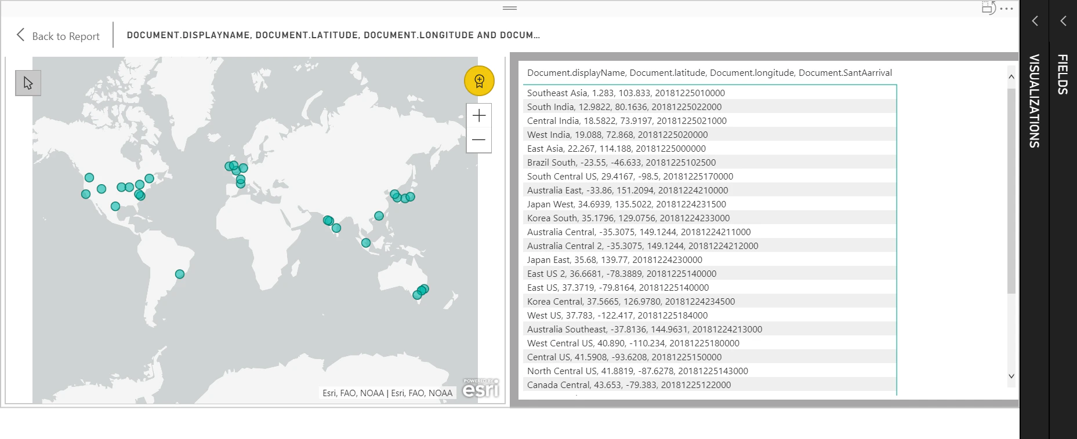Click the esri logo link
1077x439 pixels.
(480, 389)
